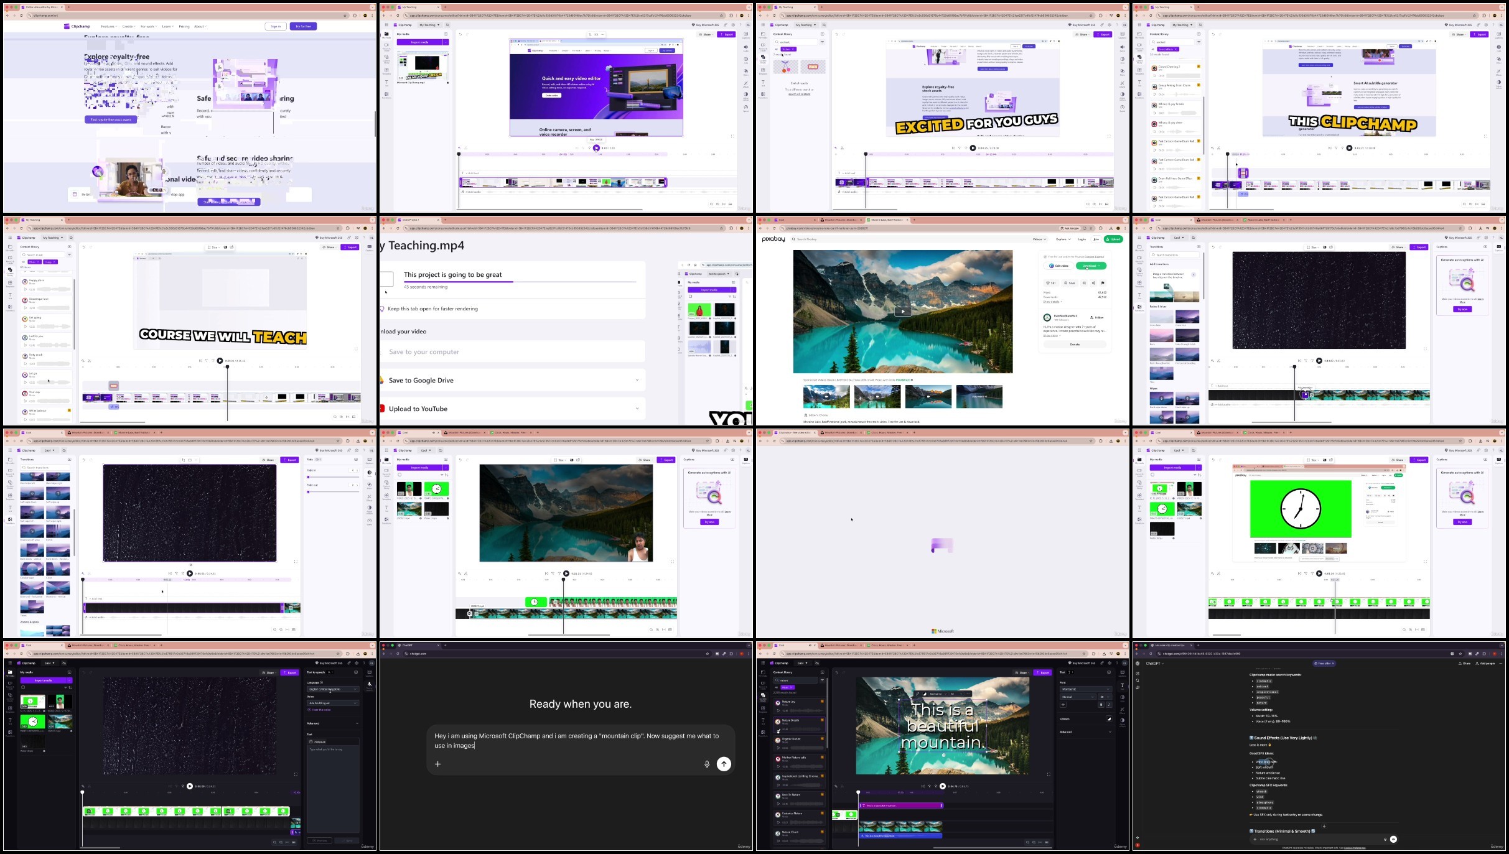1509x854 pixels.
Task: Expand Save to Google Drive option
Action: (x=637, y=380)
